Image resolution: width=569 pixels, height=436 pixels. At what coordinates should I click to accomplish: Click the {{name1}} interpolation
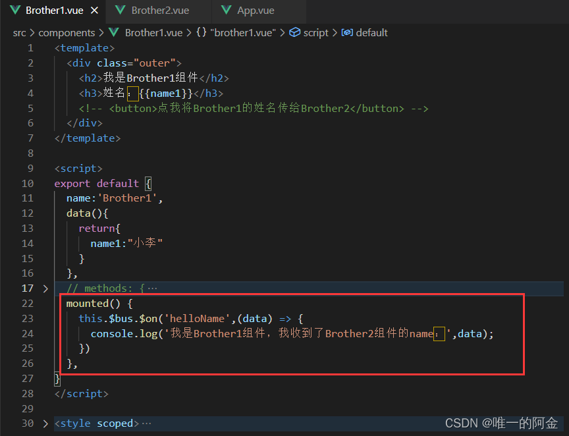coord(165,94)
